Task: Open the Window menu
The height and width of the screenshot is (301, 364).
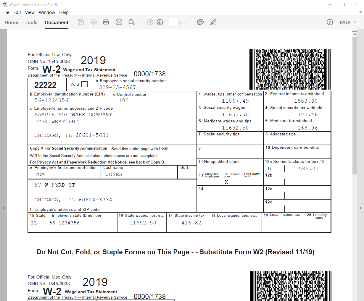Action: [x=47, y=12]
